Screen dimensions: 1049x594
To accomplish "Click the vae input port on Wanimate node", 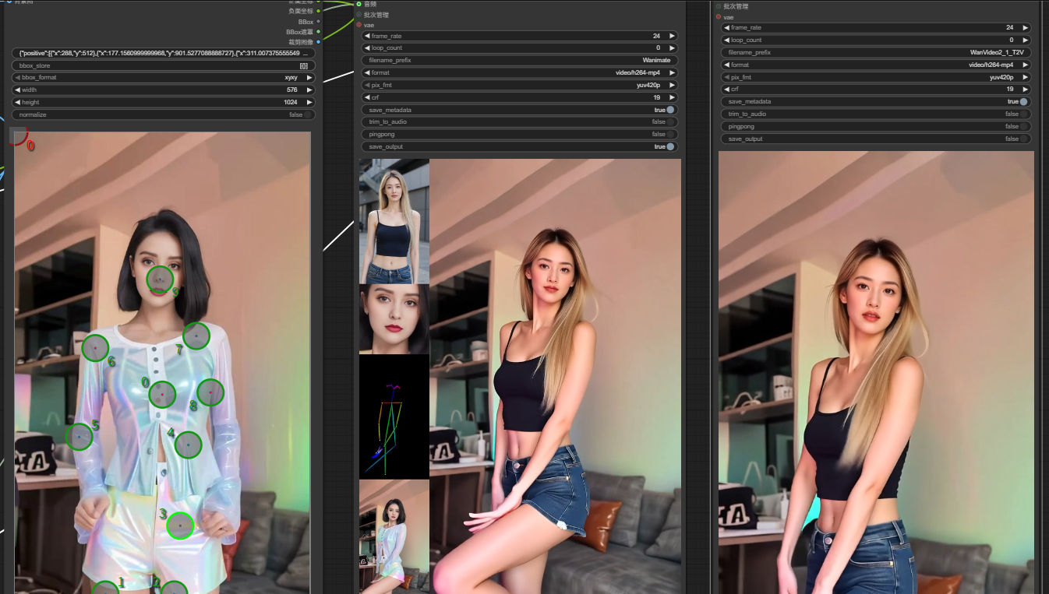I will coord(359,25).
